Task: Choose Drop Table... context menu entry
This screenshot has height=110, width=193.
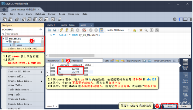Action: point(16,95)
